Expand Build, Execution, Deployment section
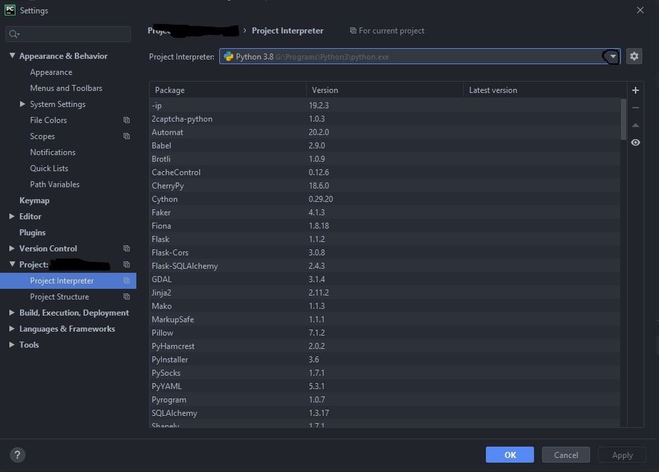 [12, 312]
